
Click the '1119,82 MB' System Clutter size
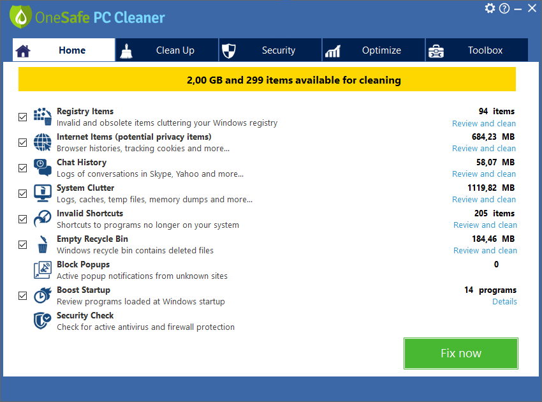491,188
